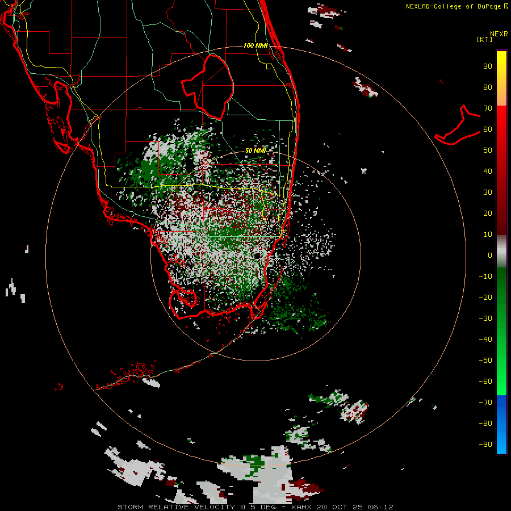Click the 30 value on the velocity scale
Viewport: 511px width, 511px height.
pos(488,192)
